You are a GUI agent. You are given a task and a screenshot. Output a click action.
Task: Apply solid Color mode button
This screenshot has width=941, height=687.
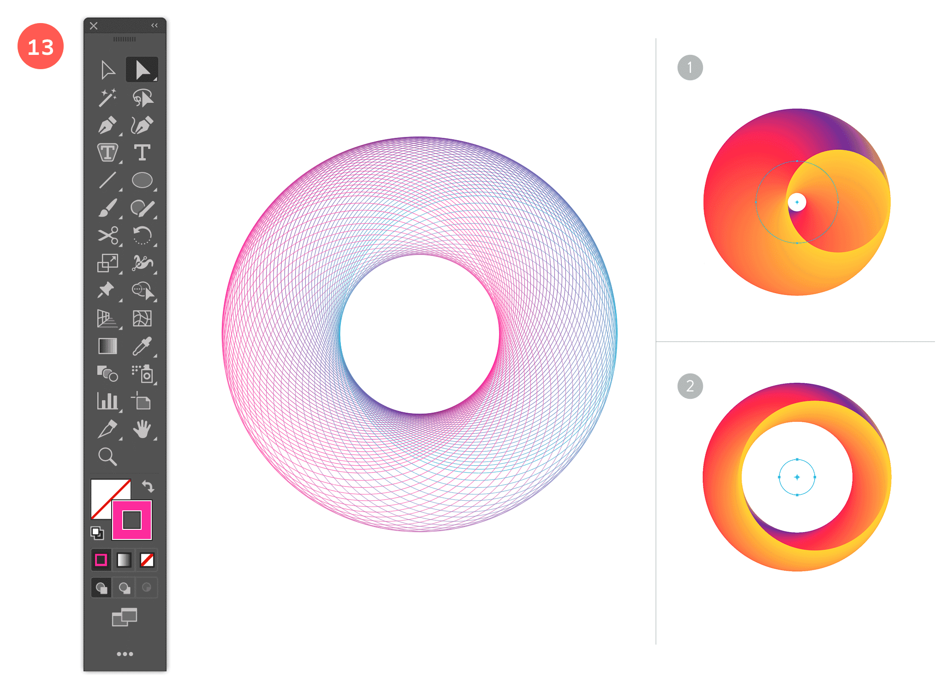(x=101, y=560)
